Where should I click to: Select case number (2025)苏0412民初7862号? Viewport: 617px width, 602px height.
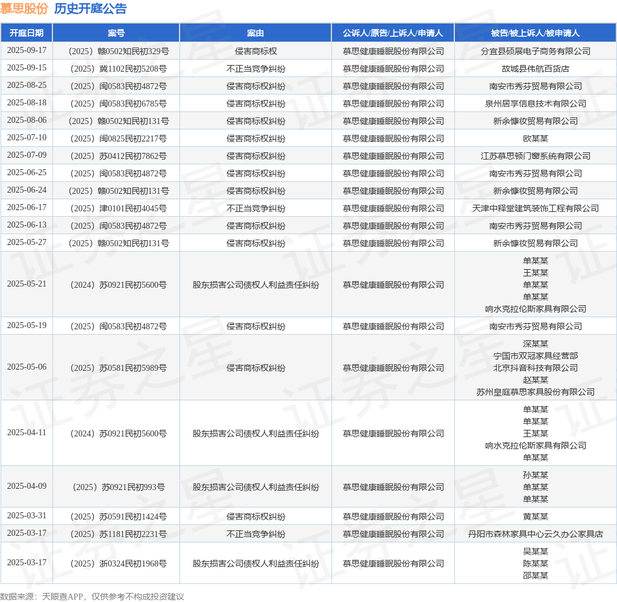119,156
